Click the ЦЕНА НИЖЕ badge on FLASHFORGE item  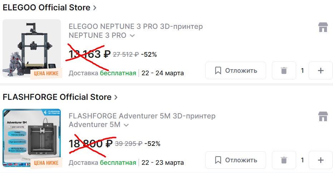click(46, 163)
